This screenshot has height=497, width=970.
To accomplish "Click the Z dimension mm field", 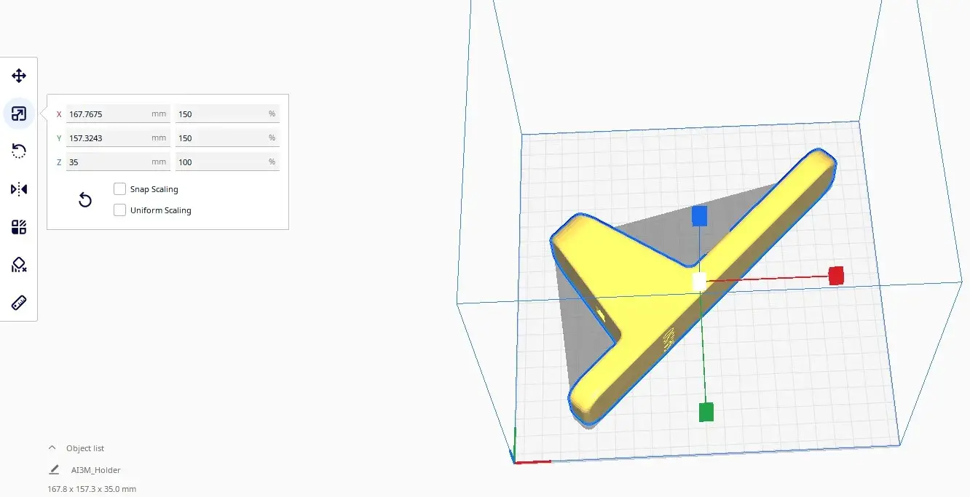I will click(x=109, y=162).
